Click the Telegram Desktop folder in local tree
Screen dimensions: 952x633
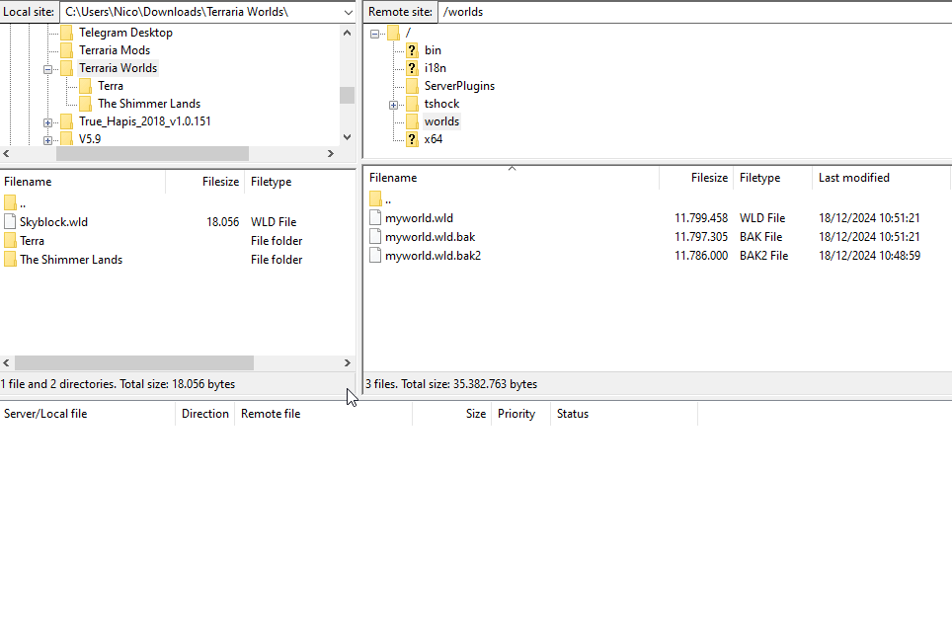[125, 32]
